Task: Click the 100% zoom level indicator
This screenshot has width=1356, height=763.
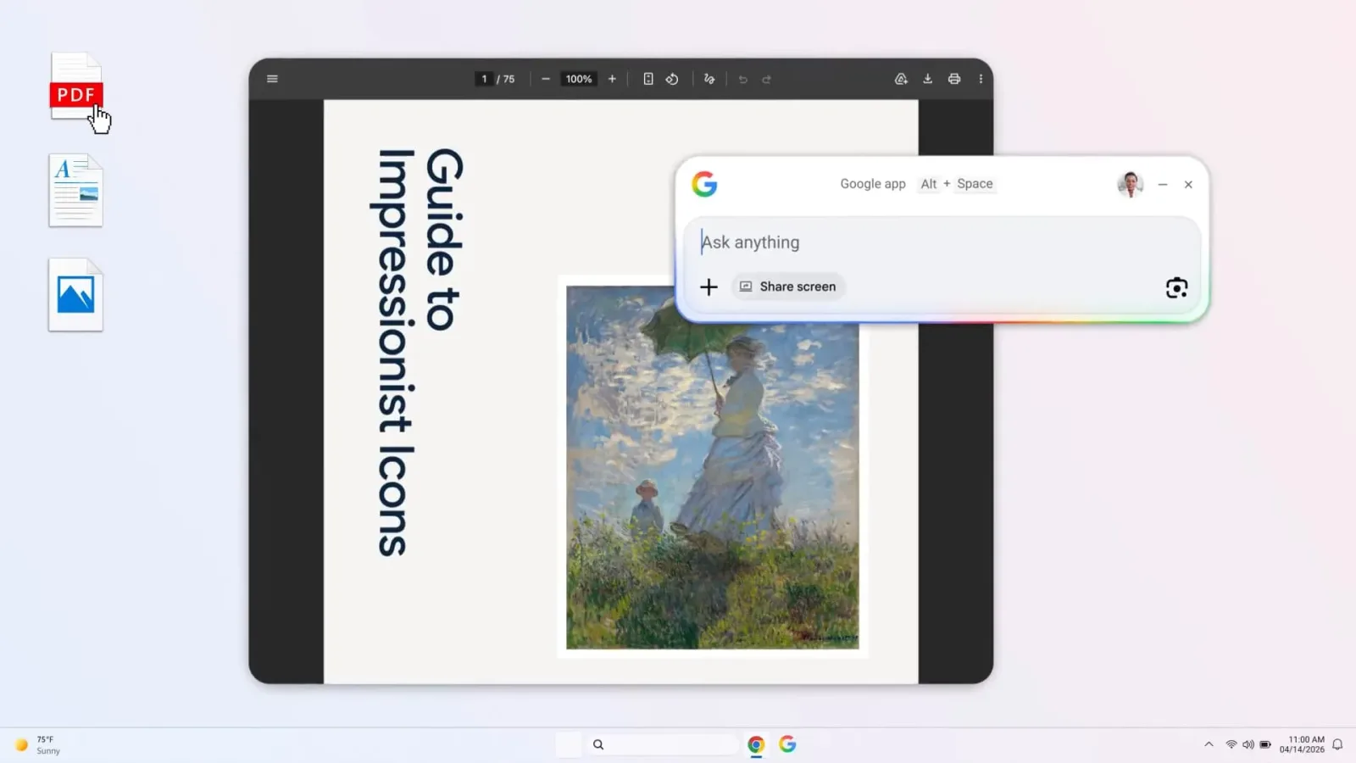Action: (x=579, y=79)
